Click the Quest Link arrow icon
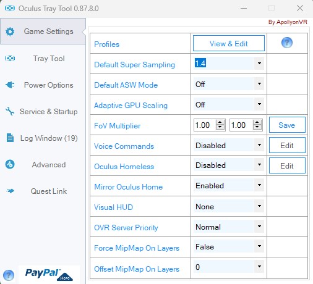The width and height of the screenshot is (313, 284). (10, 191)
